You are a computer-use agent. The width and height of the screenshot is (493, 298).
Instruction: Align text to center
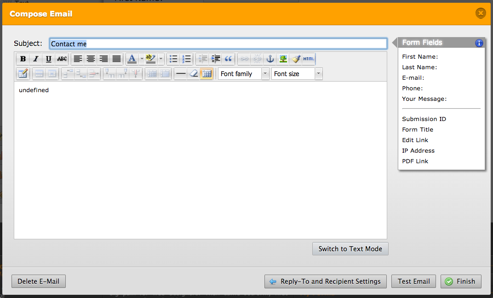coord(91,59)
